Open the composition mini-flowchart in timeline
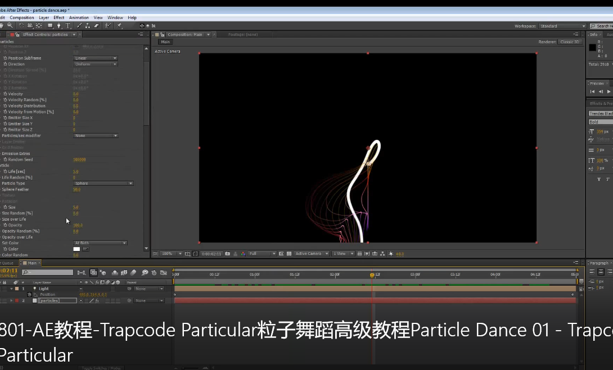 click(x=82, y=272)
